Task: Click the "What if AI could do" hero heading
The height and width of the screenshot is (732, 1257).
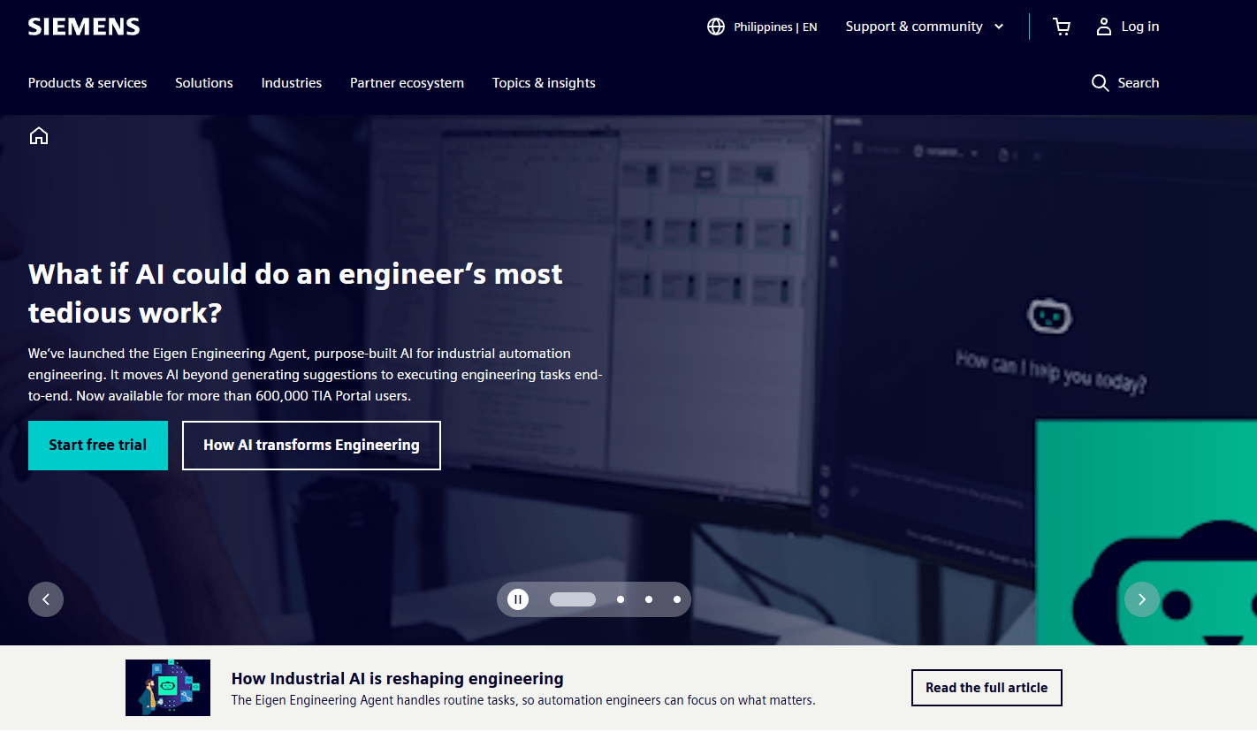Action: [x=295, y=293]
